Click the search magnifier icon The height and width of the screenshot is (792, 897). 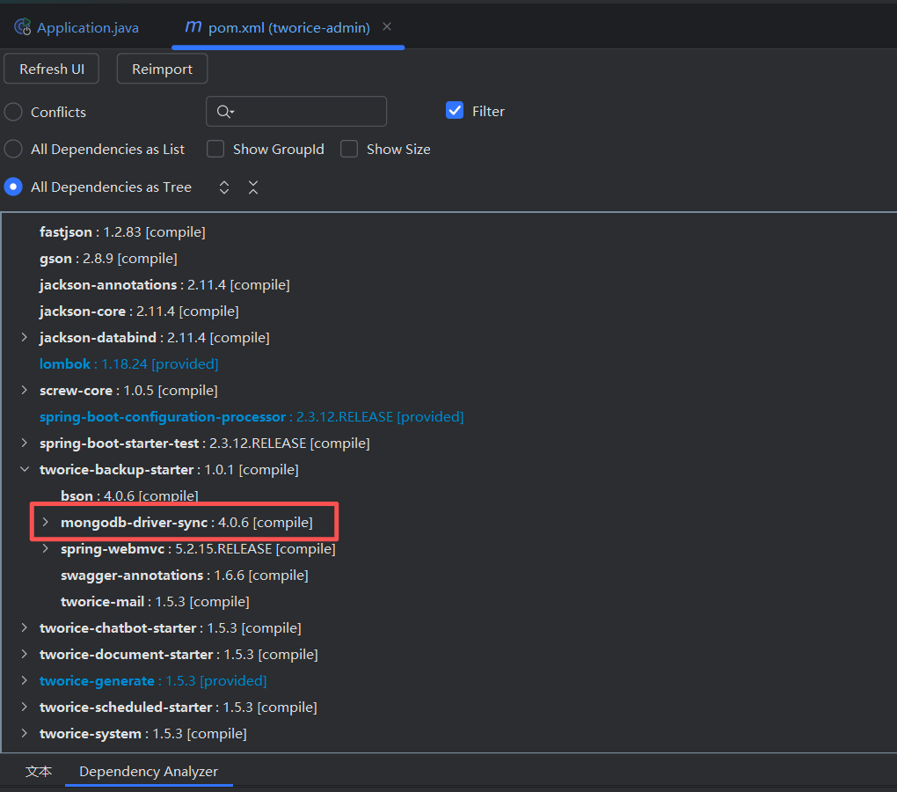click(x=225, y=112)
